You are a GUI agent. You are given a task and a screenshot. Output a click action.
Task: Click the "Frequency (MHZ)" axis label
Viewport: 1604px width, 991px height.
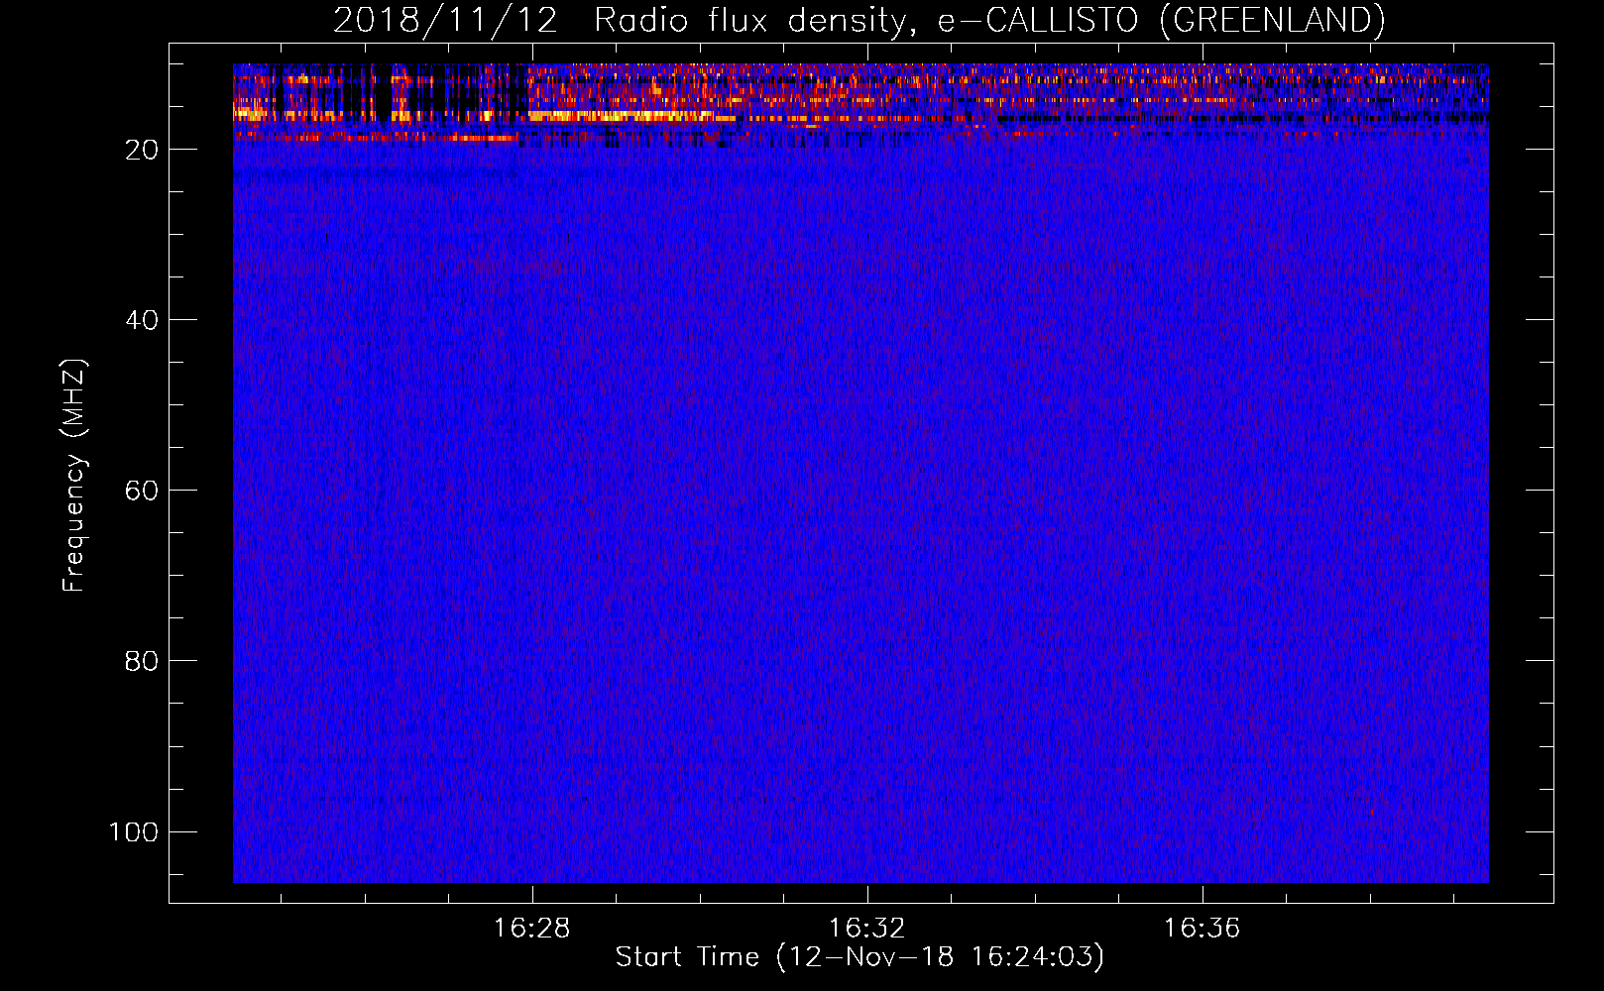click(x=74, y=475)
